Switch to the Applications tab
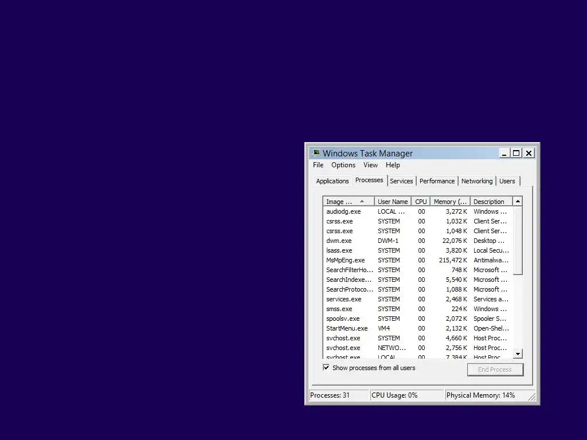 click(x=332, y=181)
